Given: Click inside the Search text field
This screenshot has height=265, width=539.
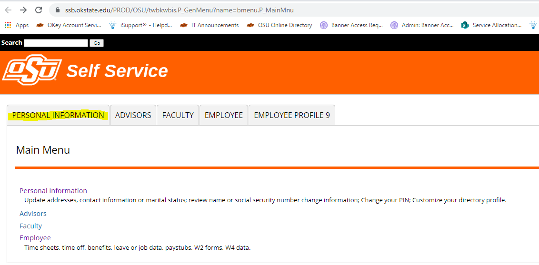Looking at the screenshot, I should (56, 43).
